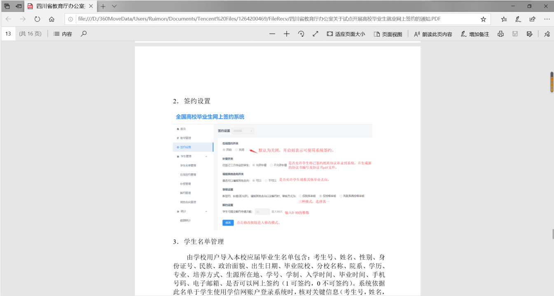Click heading text 2. 签约设置
The image size is (554, 296).
coord(192,101)
